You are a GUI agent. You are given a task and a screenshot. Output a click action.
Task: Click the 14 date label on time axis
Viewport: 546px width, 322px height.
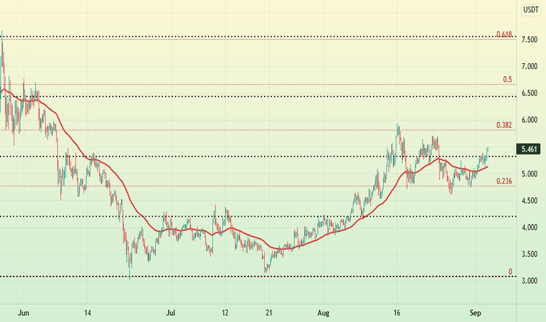[x=87, y=313]
